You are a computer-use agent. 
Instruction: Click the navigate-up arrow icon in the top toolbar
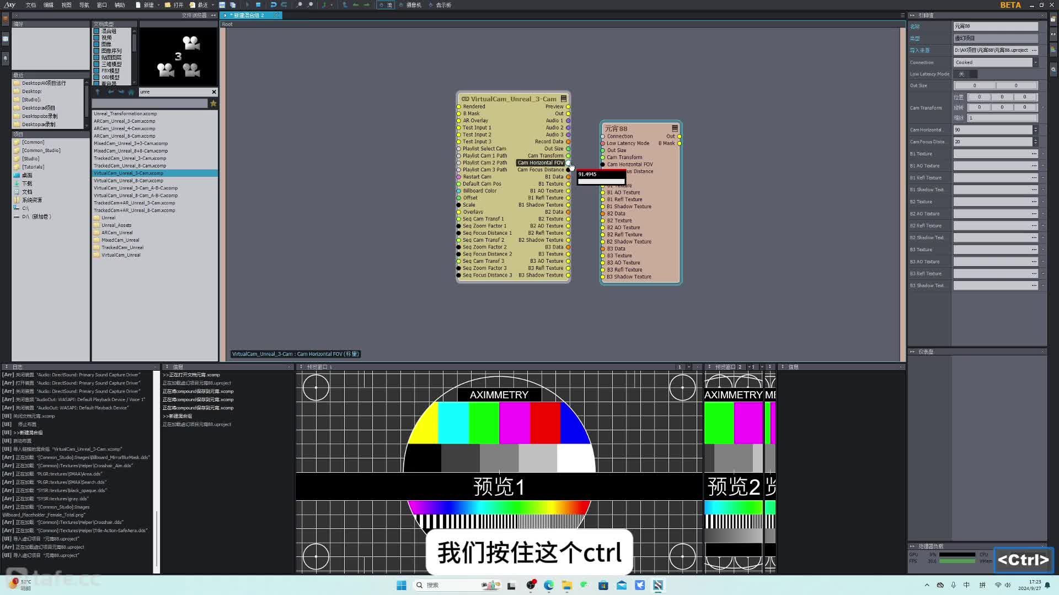coord(345,5)
